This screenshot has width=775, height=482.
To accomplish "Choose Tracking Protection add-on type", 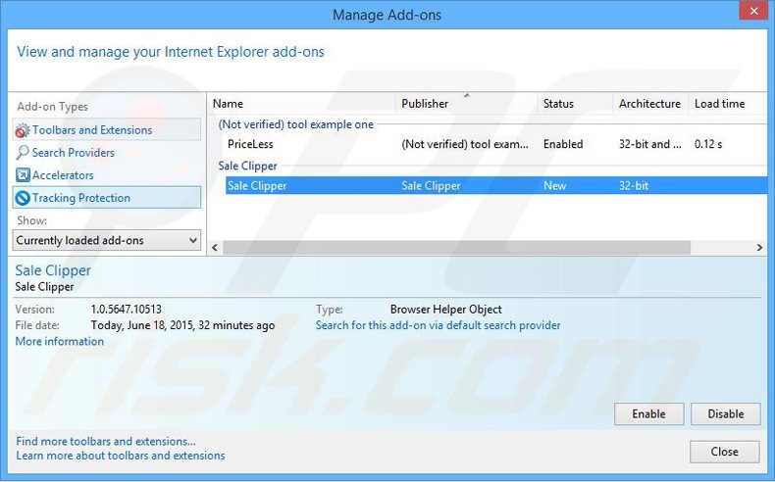I will click(x=107, y=198).
